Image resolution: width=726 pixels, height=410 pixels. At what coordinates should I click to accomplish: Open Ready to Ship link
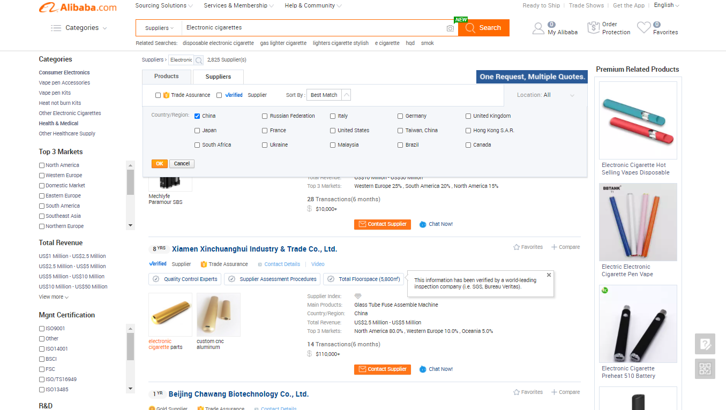[541, 5]
